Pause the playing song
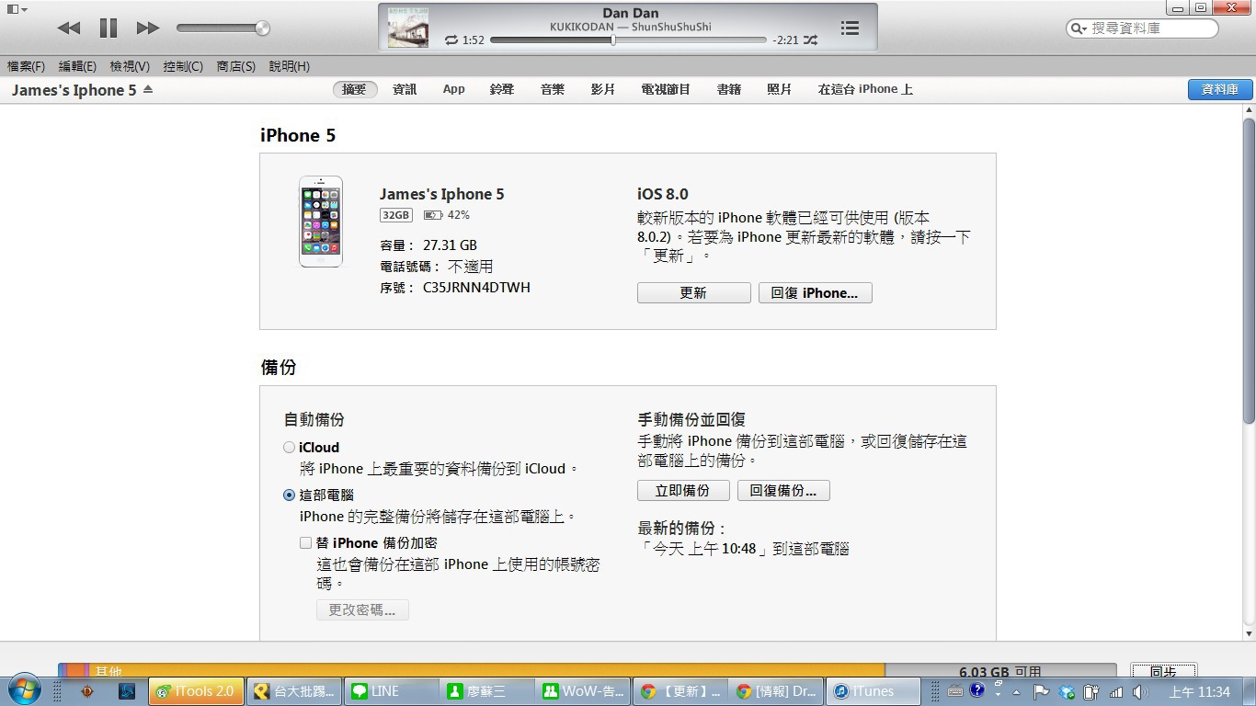Screen dimensions: 1256x706 108,28
